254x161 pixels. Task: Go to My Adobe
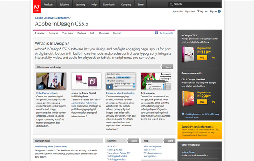(x=178, y=11)
